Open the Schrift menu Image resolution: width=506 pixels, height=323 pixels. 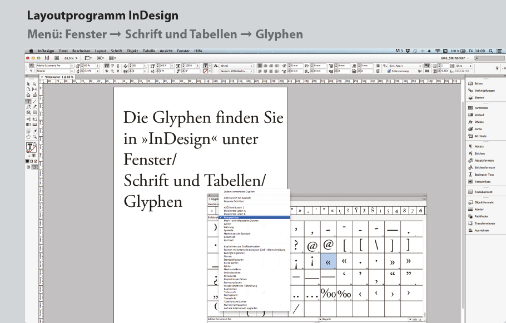(x=117, y=51)
